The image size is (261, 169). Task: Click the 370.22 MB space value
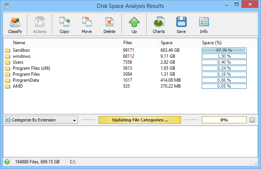pyautogui.click(x=171, y=86)
